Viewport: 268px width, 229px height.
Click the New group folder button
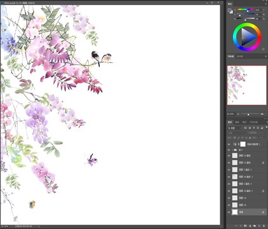pos(255,226)
